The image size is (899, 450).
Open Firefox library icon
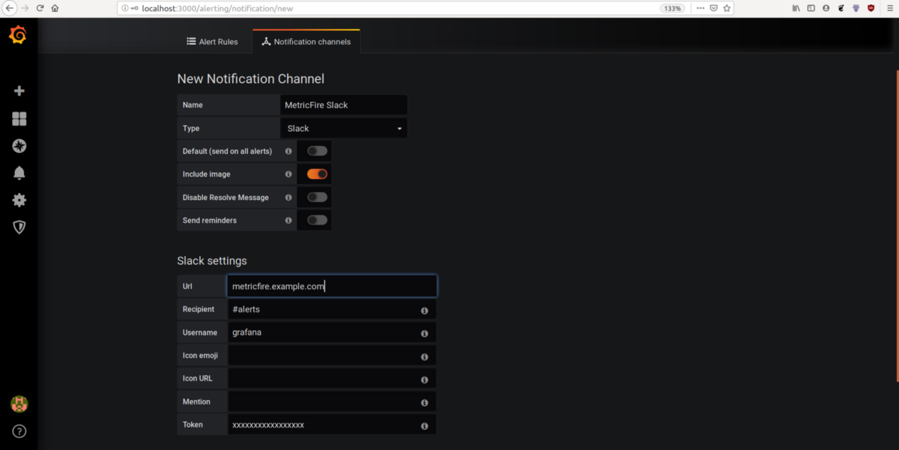[796, 8]
